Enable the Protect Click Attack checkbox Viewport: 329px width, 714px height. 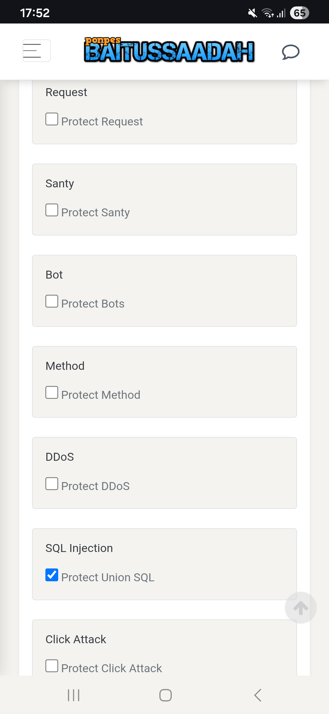click(x=52, y=666)
